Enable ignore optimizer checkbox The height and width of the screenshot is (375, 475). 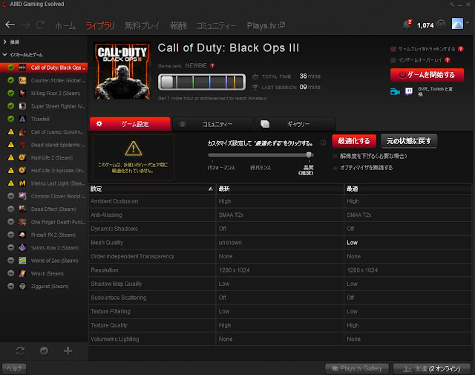pos(335,168)
